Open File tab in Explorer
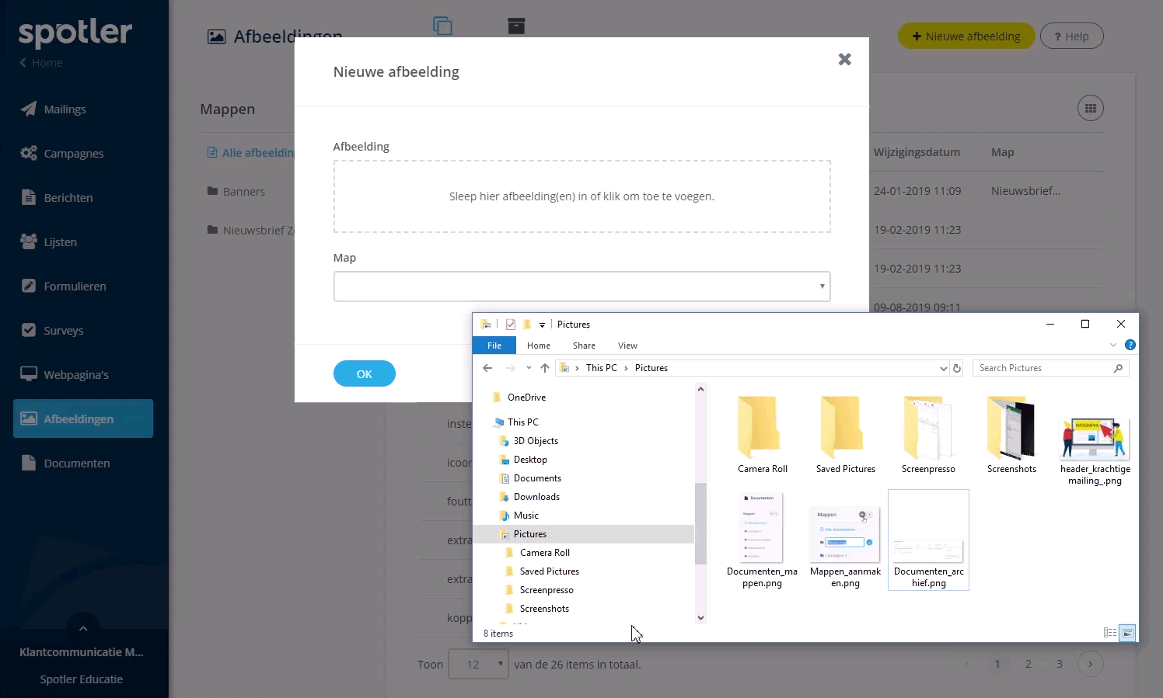This screenshot has width=1163, height=698. point(494,346)
